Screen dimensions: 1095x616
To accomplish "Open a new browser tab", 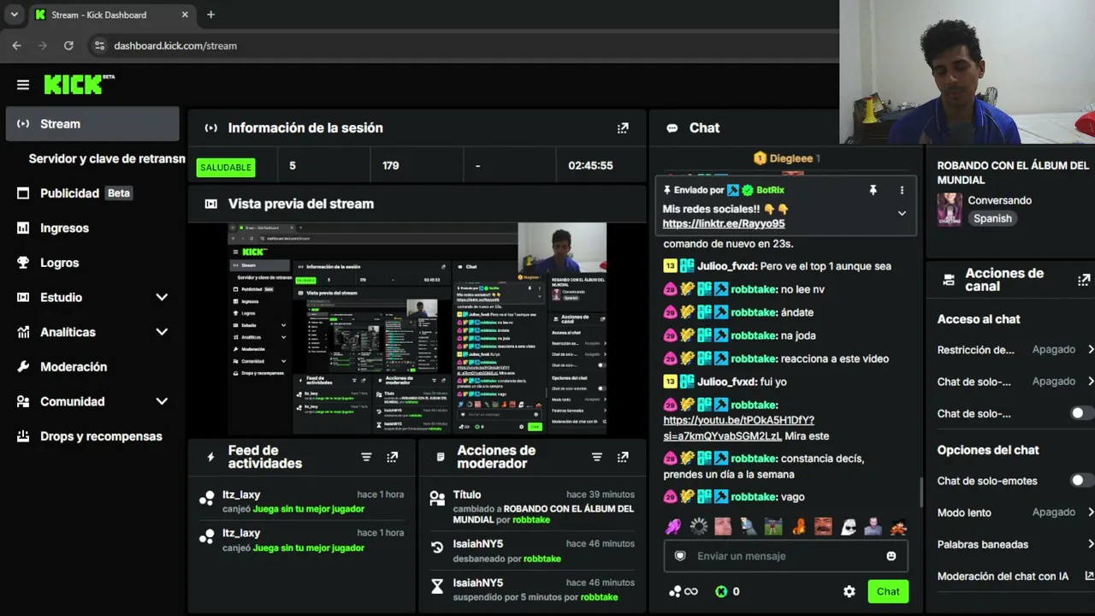I will [x=210, y=15].
